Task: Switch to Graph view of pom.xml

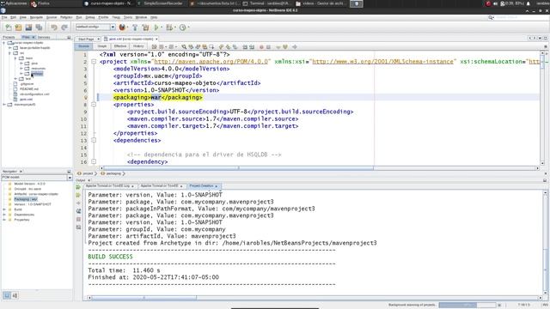Action: pyautogui.click(x=102, y=46)
